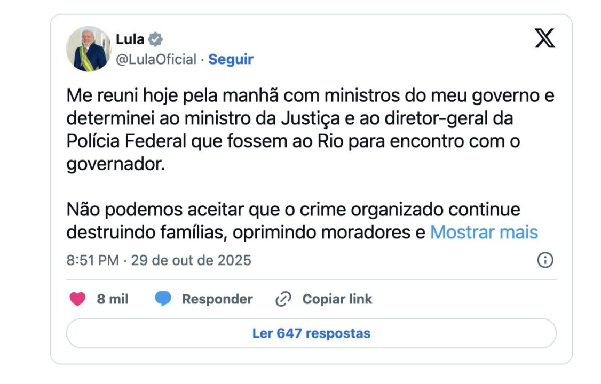Click the "8 mil" likes count

[113, 299]
